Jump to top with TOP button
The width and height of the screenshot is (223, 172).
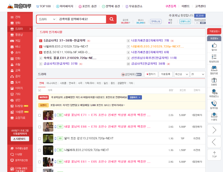pos(214,155)
